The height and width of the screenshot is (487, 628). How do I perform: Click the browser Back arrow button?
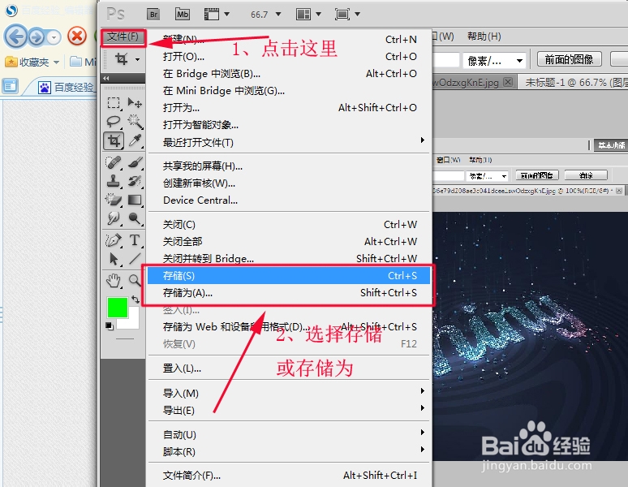(x=15, y=37)
